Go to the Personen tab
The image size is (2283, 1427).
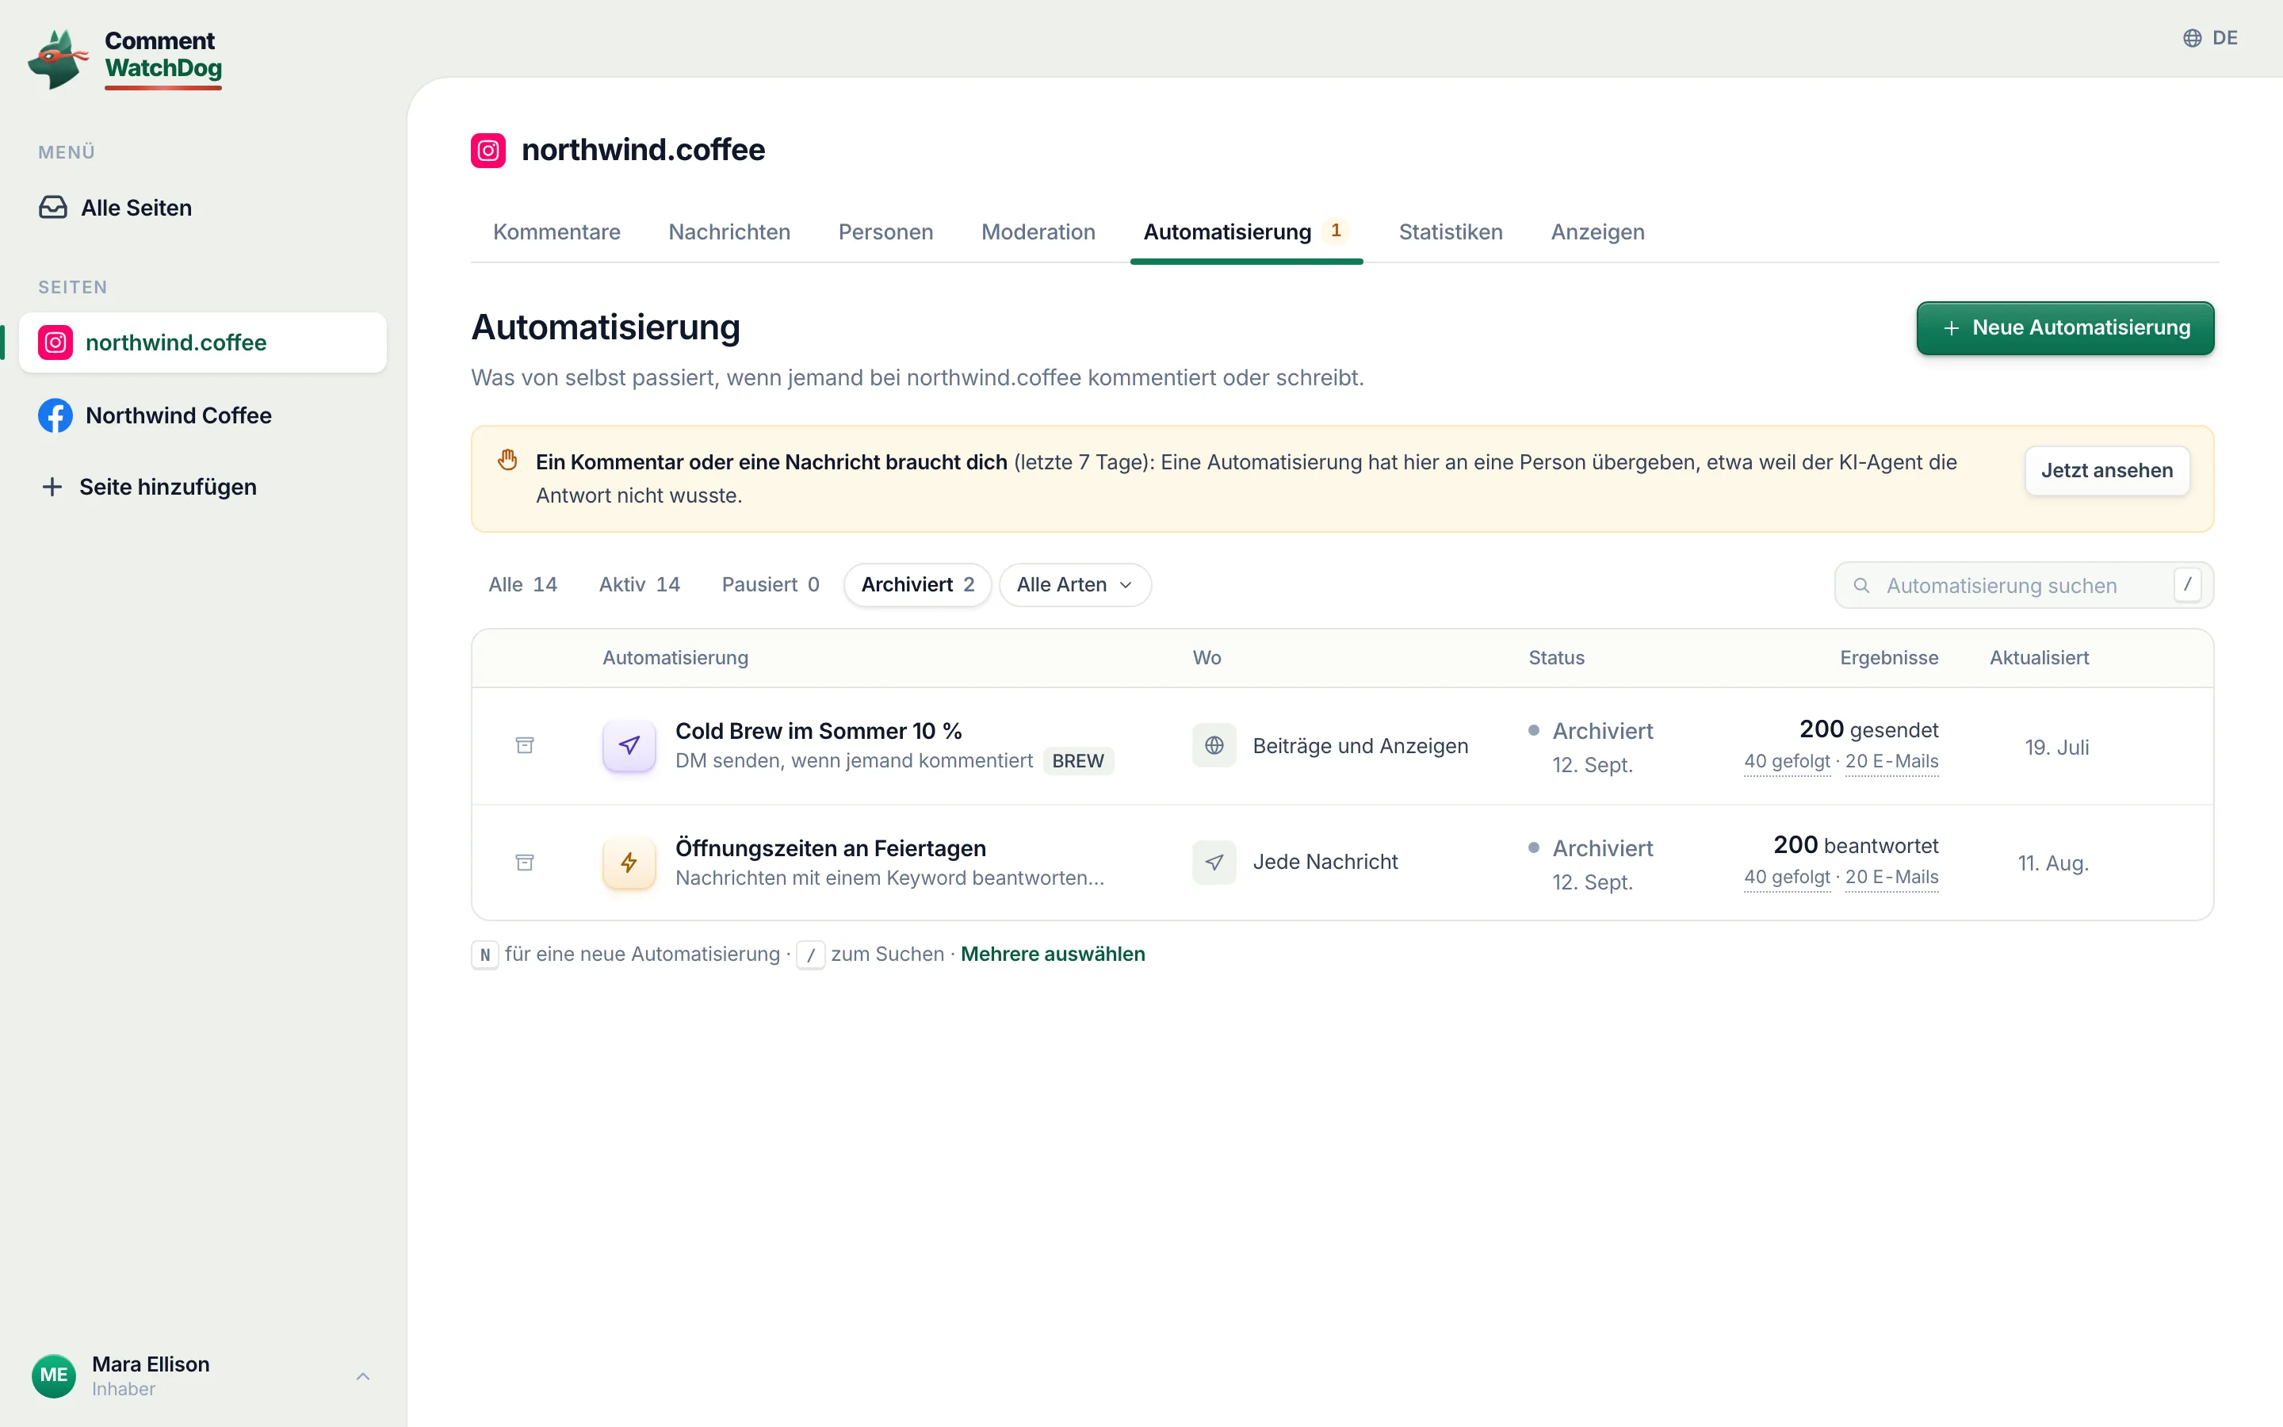[x=885, y=232]
